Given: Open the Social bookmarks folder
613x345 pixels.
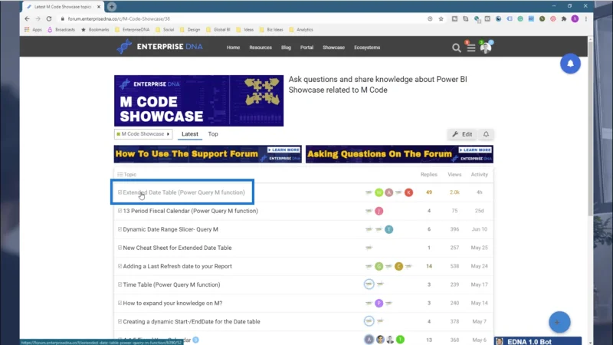Looking at the screenshot, I should point(165,30).
